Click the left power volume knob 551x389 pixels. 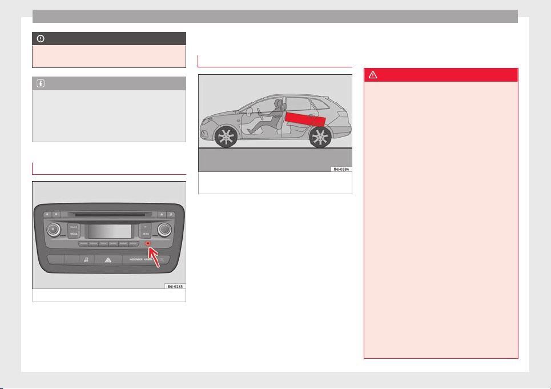point(54,230)
